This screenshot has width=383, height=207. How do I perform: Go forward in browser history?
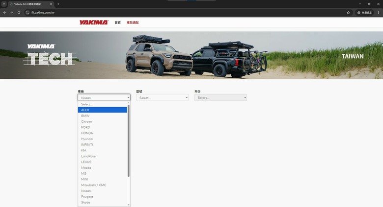pos(11,12)
